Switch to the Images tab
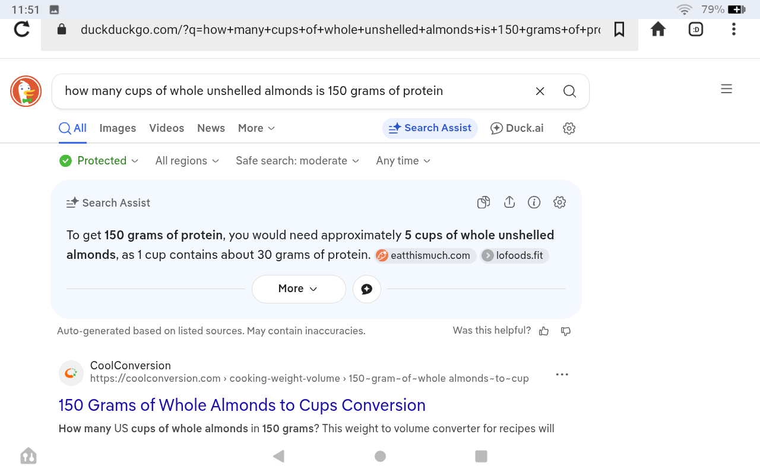 pos(118,128)
